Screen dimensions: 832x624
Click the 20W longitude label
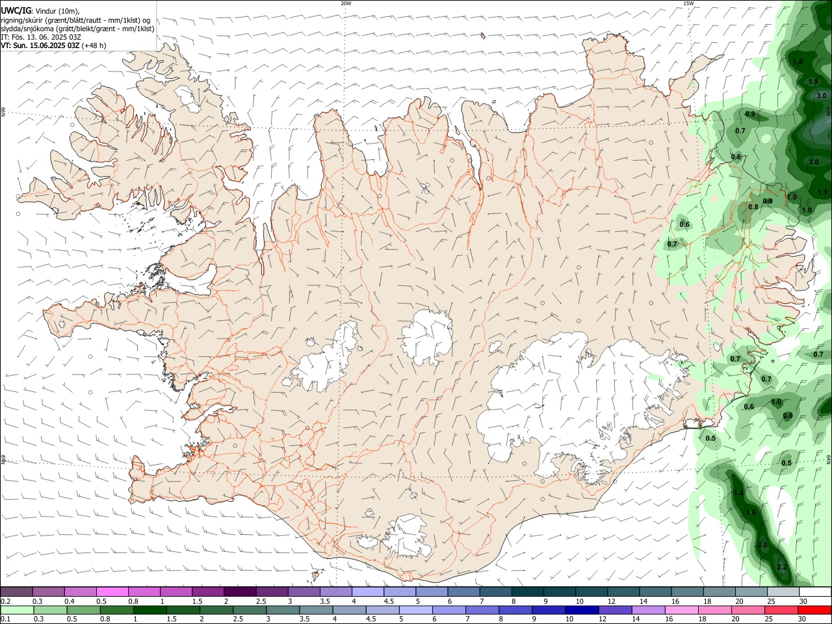pos(346,3)
